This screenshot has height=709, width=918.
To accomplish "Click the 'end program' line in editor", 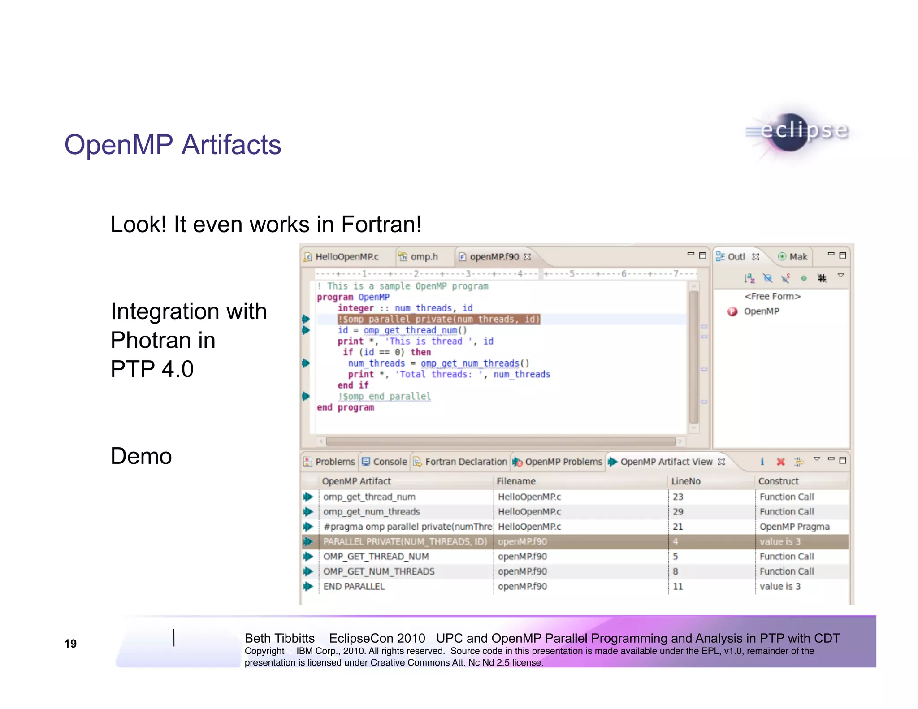I will click(x=345, y=407).
